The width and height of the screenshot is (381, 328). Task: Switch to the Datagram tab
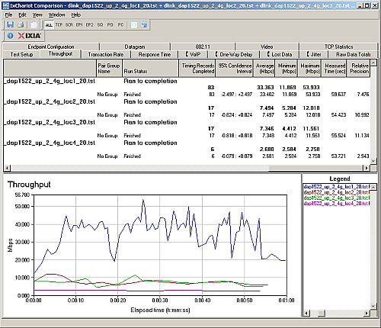point(135,47)
